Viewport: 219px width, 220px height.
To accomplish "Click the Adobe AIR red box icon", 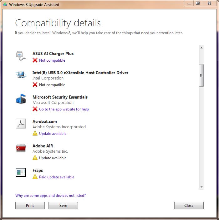I will 21,148.
